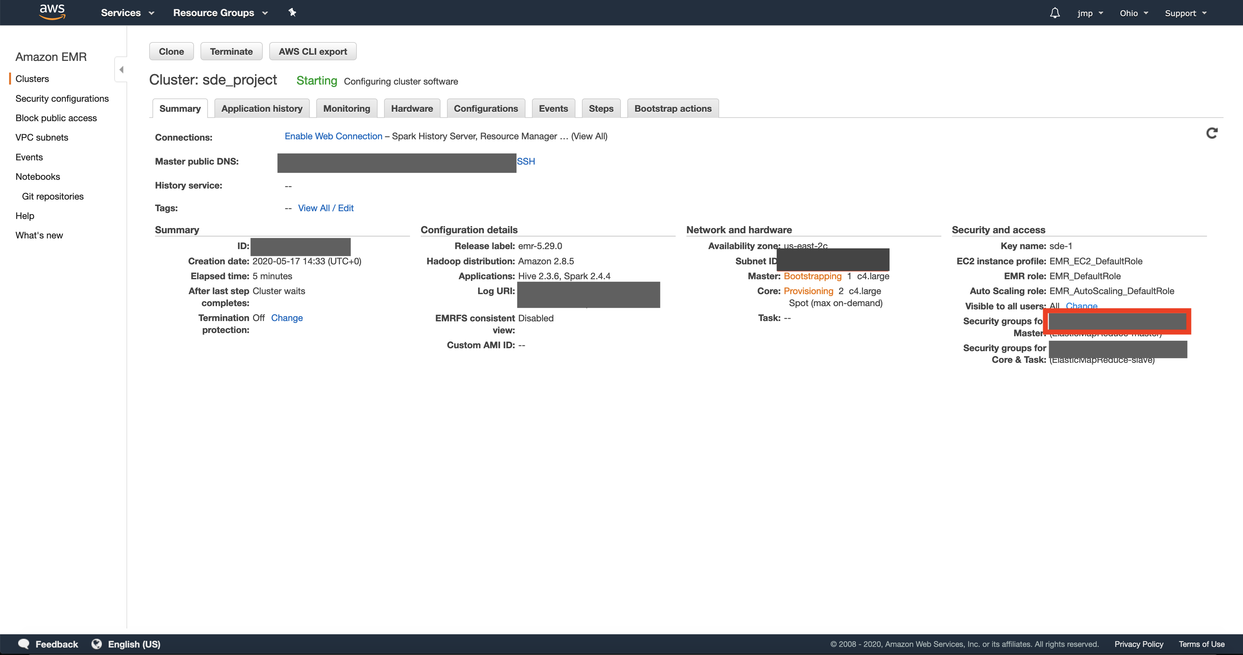Click Enable Web Connection link
Image resolution: width=1243 pixels, height=655 pixels.
pos(333,136)
